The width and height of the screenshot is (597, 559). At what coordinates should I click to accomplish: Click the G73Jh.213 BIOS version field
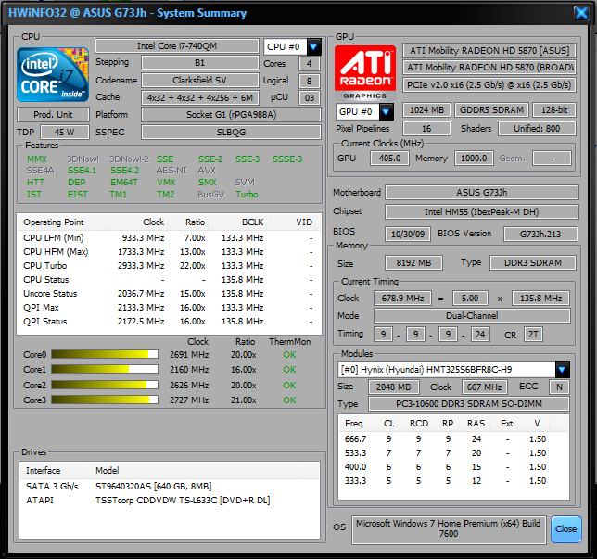click(x=540, y=234)
